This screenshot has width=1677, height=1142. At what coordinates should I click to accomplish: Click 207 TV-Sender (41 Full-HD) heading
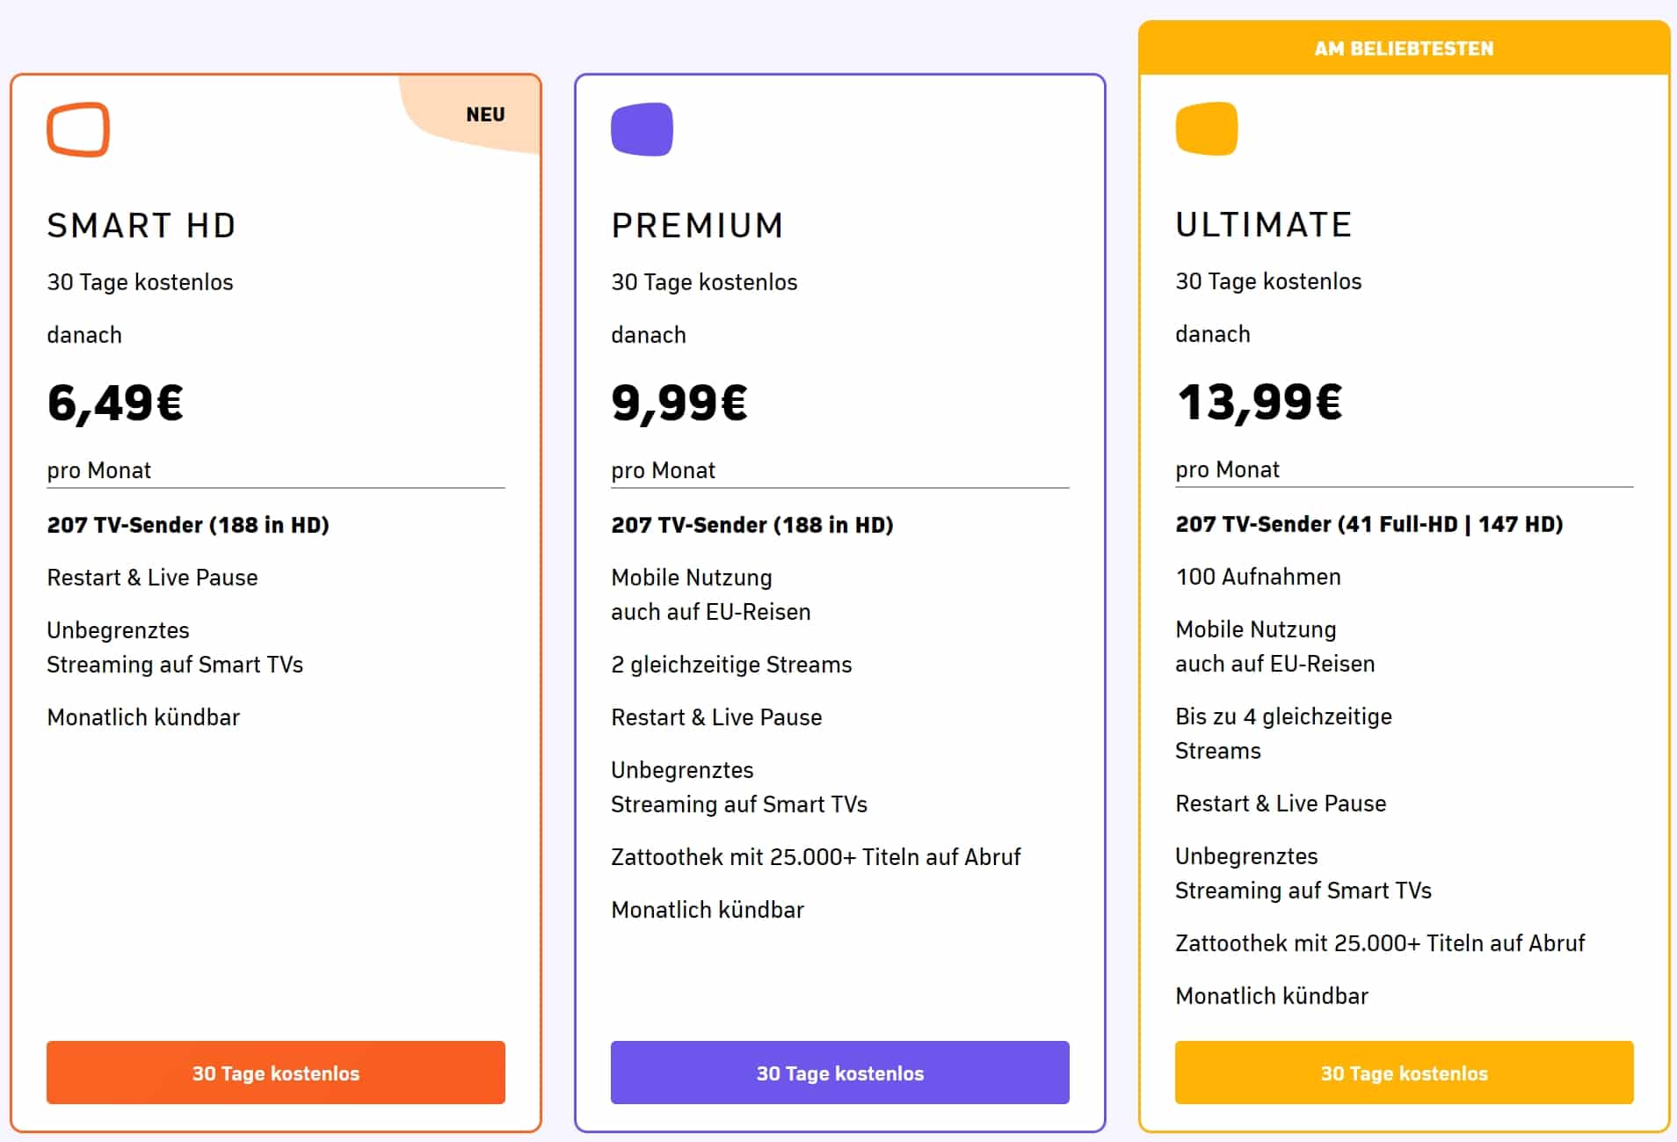tap(1368, 524)
